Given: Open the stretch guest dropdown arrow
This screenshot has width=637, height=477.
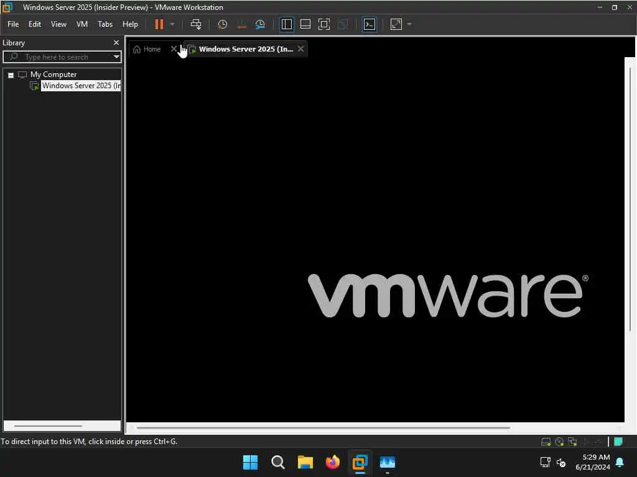Looking at the screenshot, I should pos(409,24).
